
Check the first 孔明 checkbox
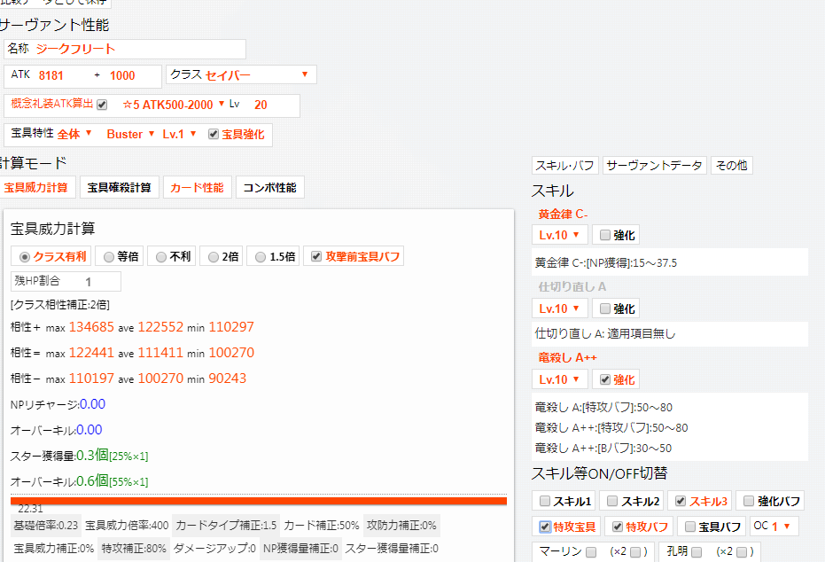pyautogui.click(x=697, y=552)
